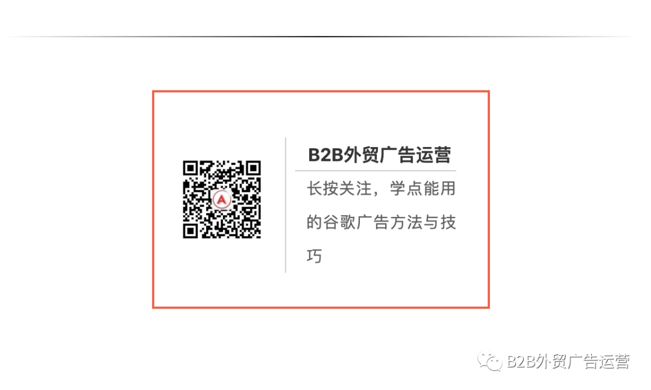Screen dimensions: 651x390
Task: Click the left edge of the red card border
Action: pyautogui.click(x=154, y=200)
